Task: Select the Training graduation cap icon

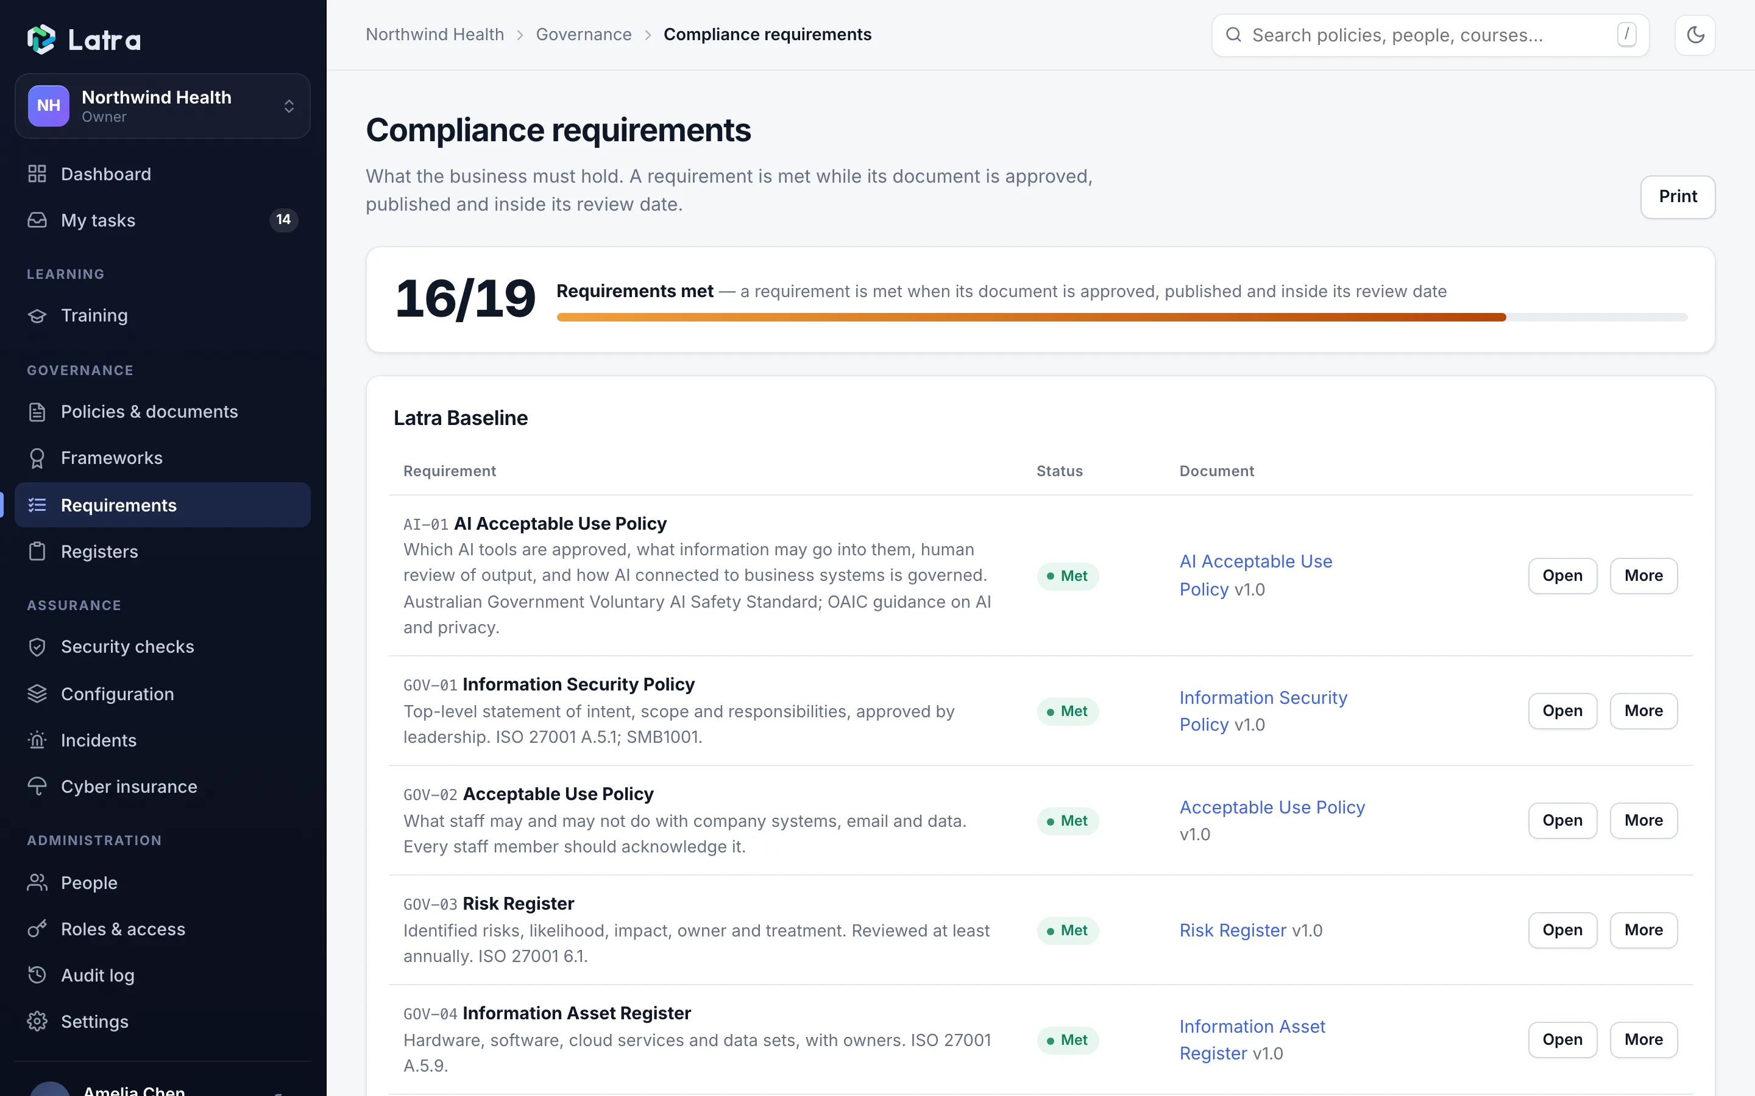Action: pyautogui.click(x=37, y=315)
